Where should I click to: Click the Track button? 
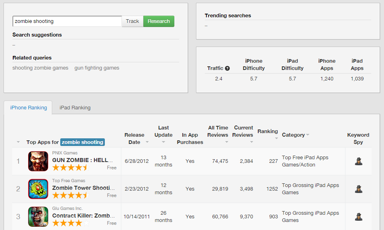coord(132,21)
